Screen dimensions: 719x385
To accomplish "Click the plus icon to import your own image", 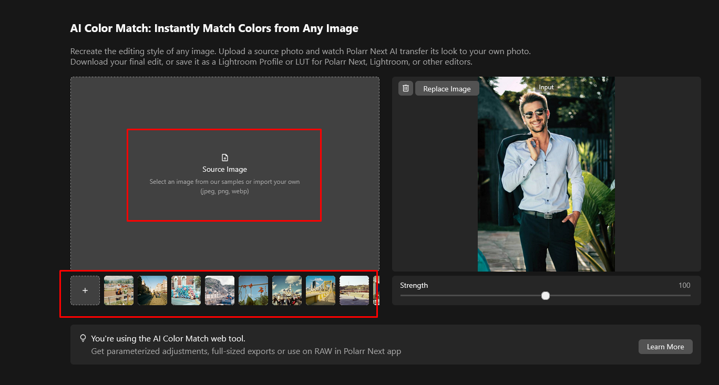I will (x=85, y=290).
